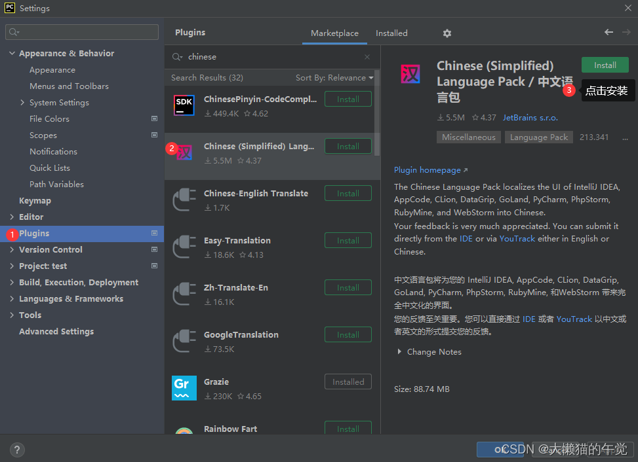
Task: Open the more options ellipsis in details
Action: pos(625,139)
